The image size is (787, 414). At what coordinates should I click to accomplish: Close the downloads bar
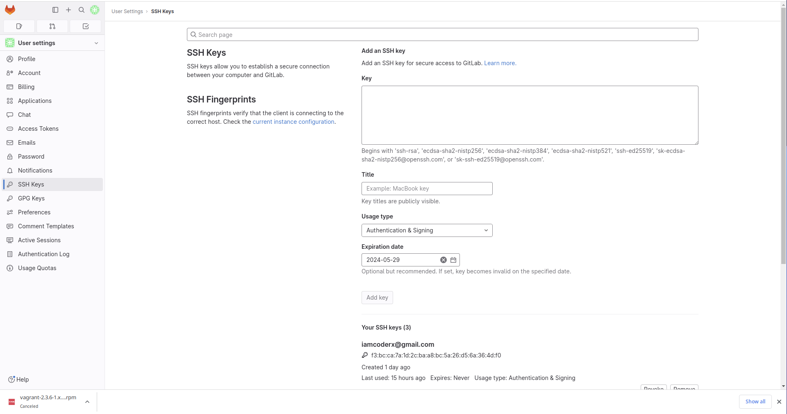pyautogui.click(x=779, y=402)
